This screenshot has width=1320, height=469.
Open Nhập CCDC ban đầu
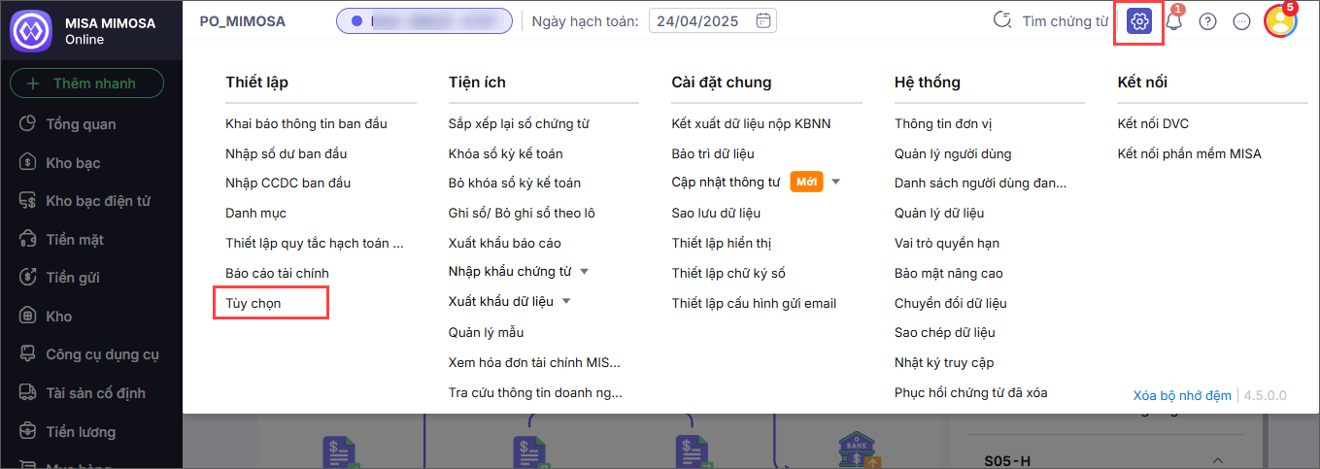click(288, 183)
